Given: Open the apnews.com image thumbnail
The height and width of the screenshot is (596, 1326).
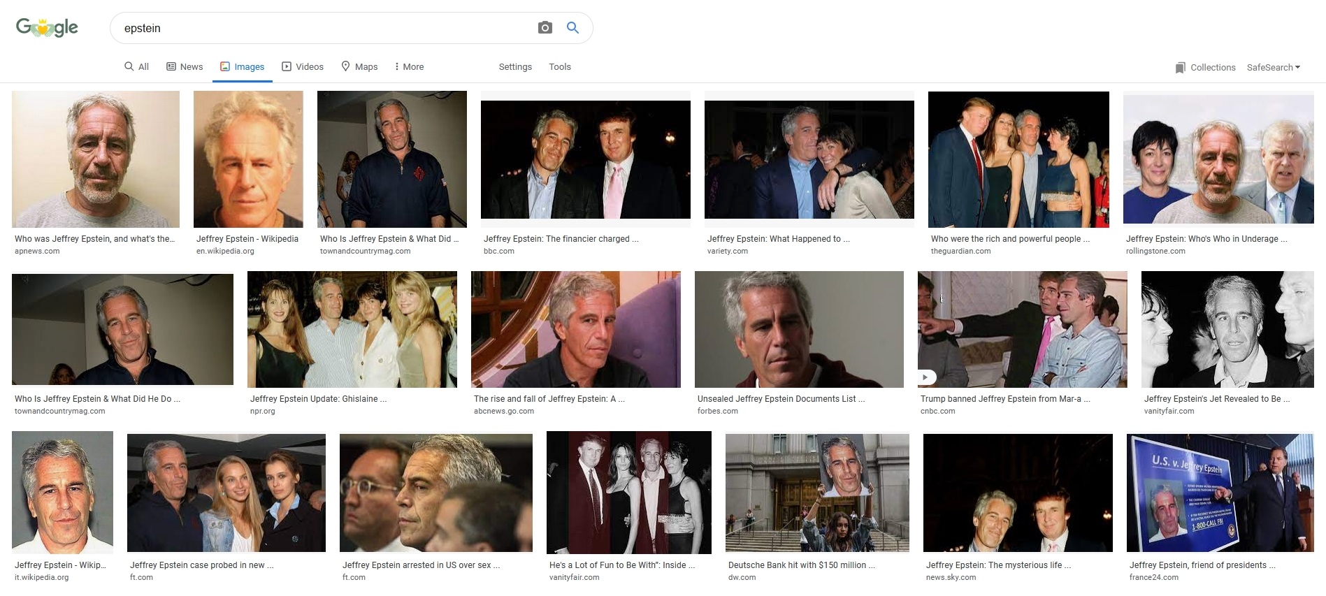Looking at the screenshot, I should 96,159.
